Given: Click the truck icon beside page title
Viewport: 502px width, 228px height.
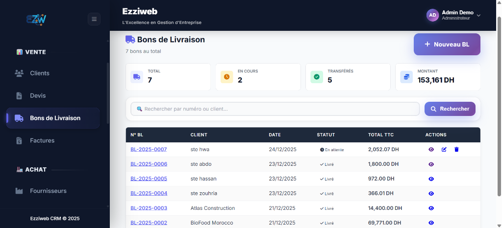Looking at the screenshot, I should point(130,40).
